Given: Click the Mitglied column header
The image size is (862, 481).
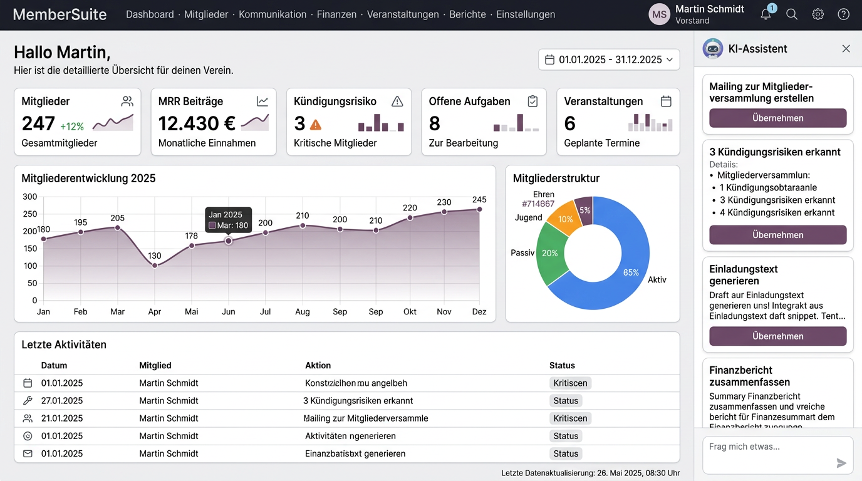Looking at the screenshot, I should point(155,365).
